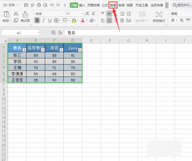
Task: Expand font color dropdown arrow
Action: pyautogui.click(x=86, y=20)
